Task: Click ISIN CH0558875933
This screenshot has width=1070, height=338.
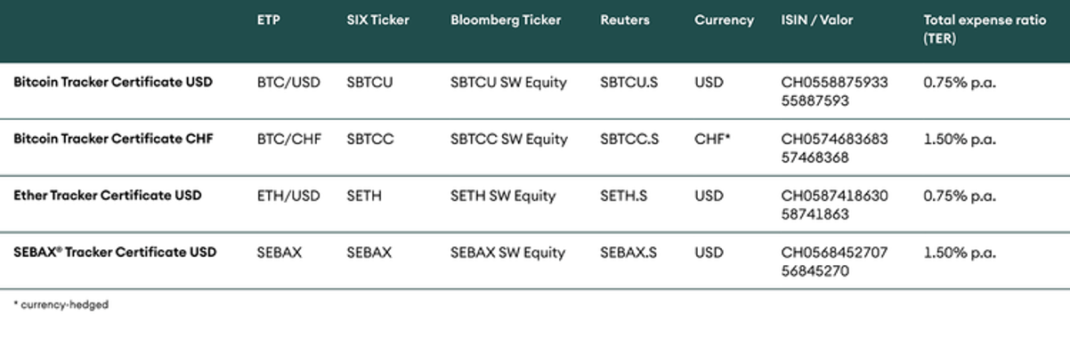Action: [x=834, y=83]
